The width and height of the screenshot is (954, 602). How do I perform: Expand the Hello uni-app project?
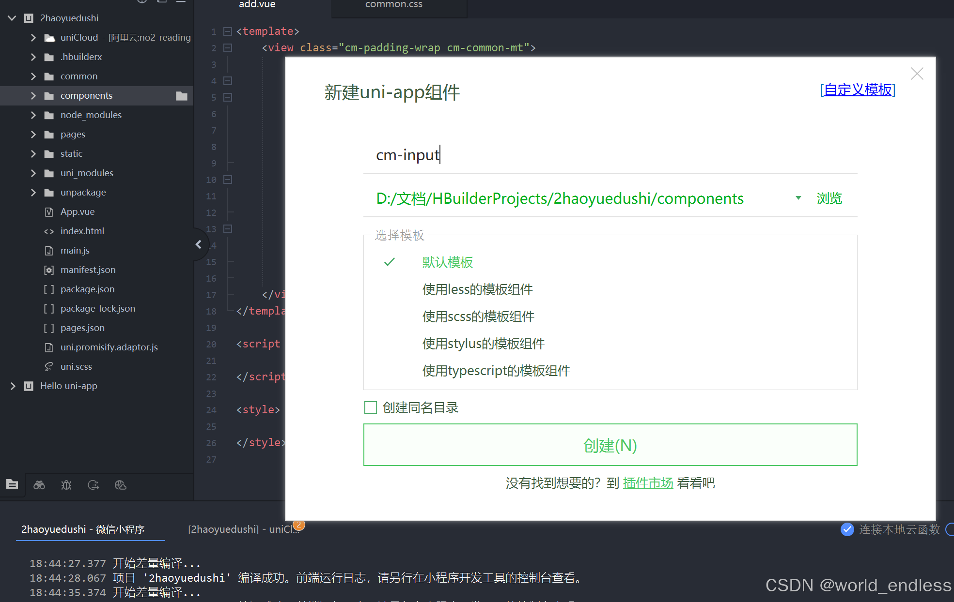13,386
